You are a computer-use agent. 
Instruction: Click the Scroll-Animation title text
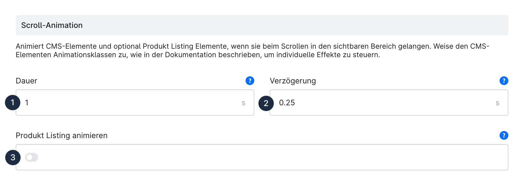[x=52, y=25]
